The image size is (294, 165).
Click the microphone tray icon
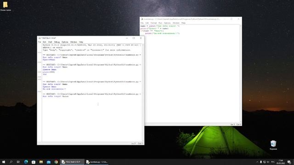tap(261, 162)
